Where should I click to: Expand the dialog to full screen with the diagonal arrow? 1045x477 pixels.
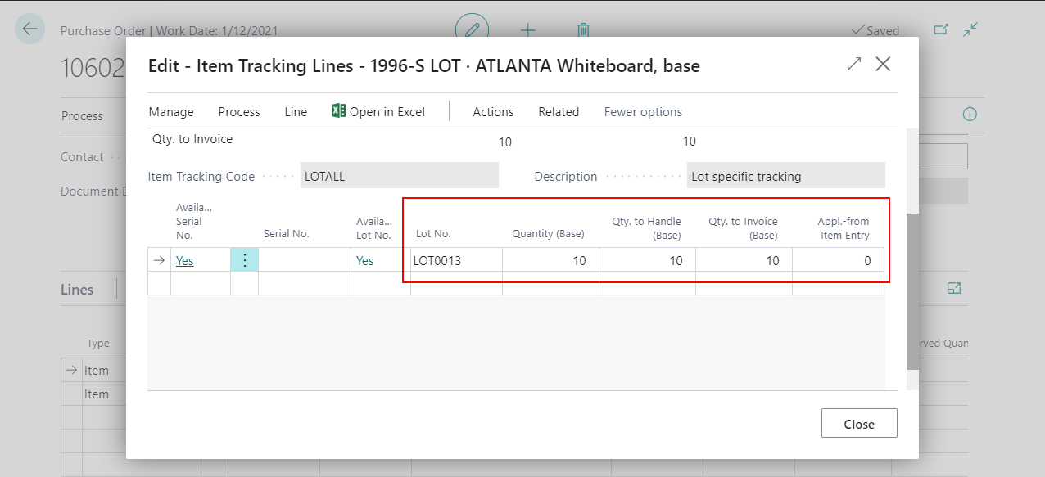pyautogui.click(x=853, y=63)
